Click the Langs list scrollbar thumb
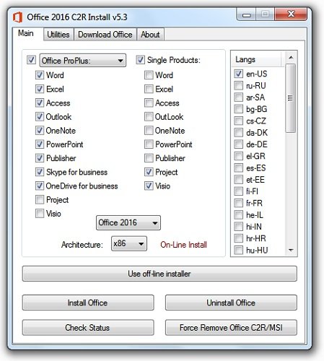 click(291, 98)
